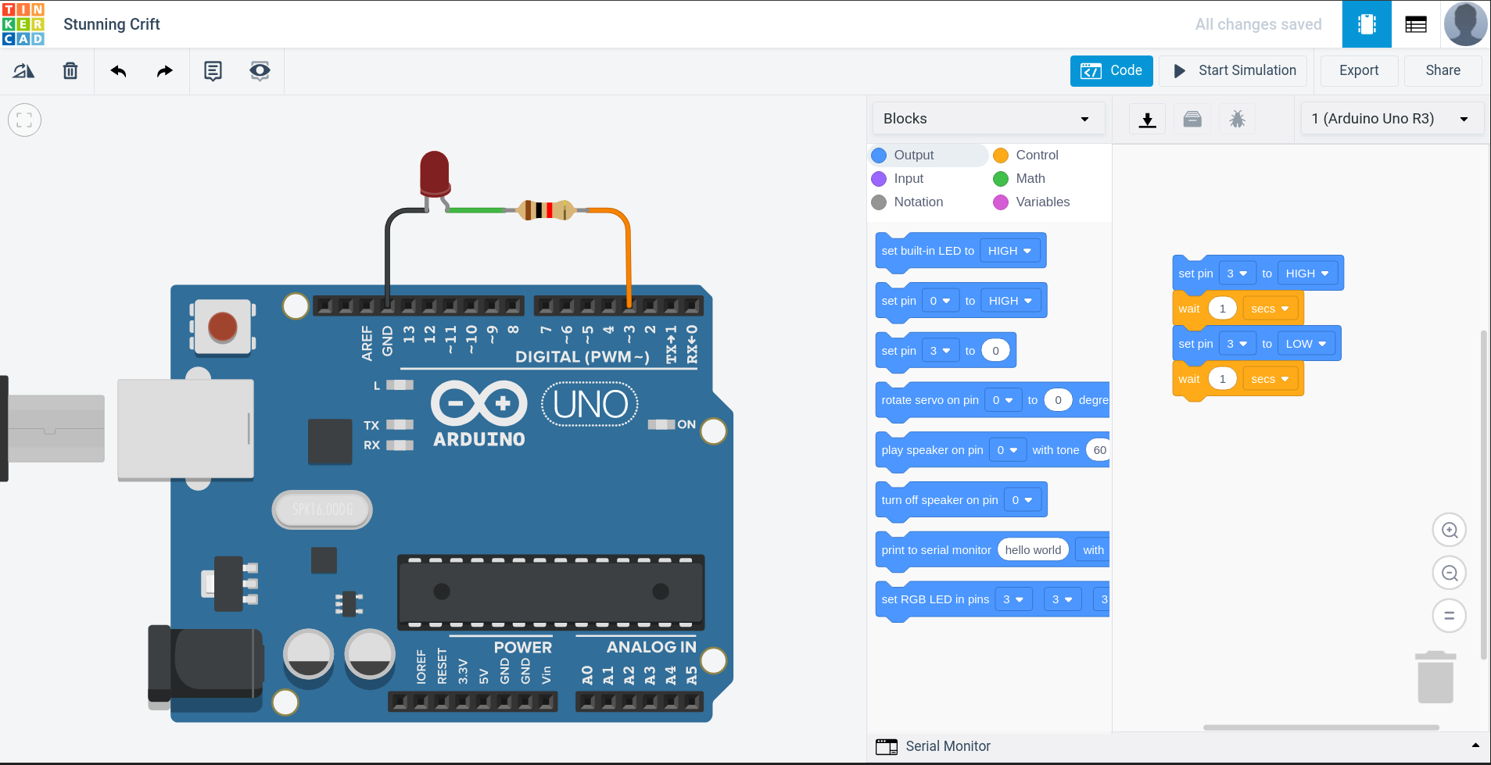Redo the last action
The width and height of the screenshot is (1491, 765).
coord(164,71)
